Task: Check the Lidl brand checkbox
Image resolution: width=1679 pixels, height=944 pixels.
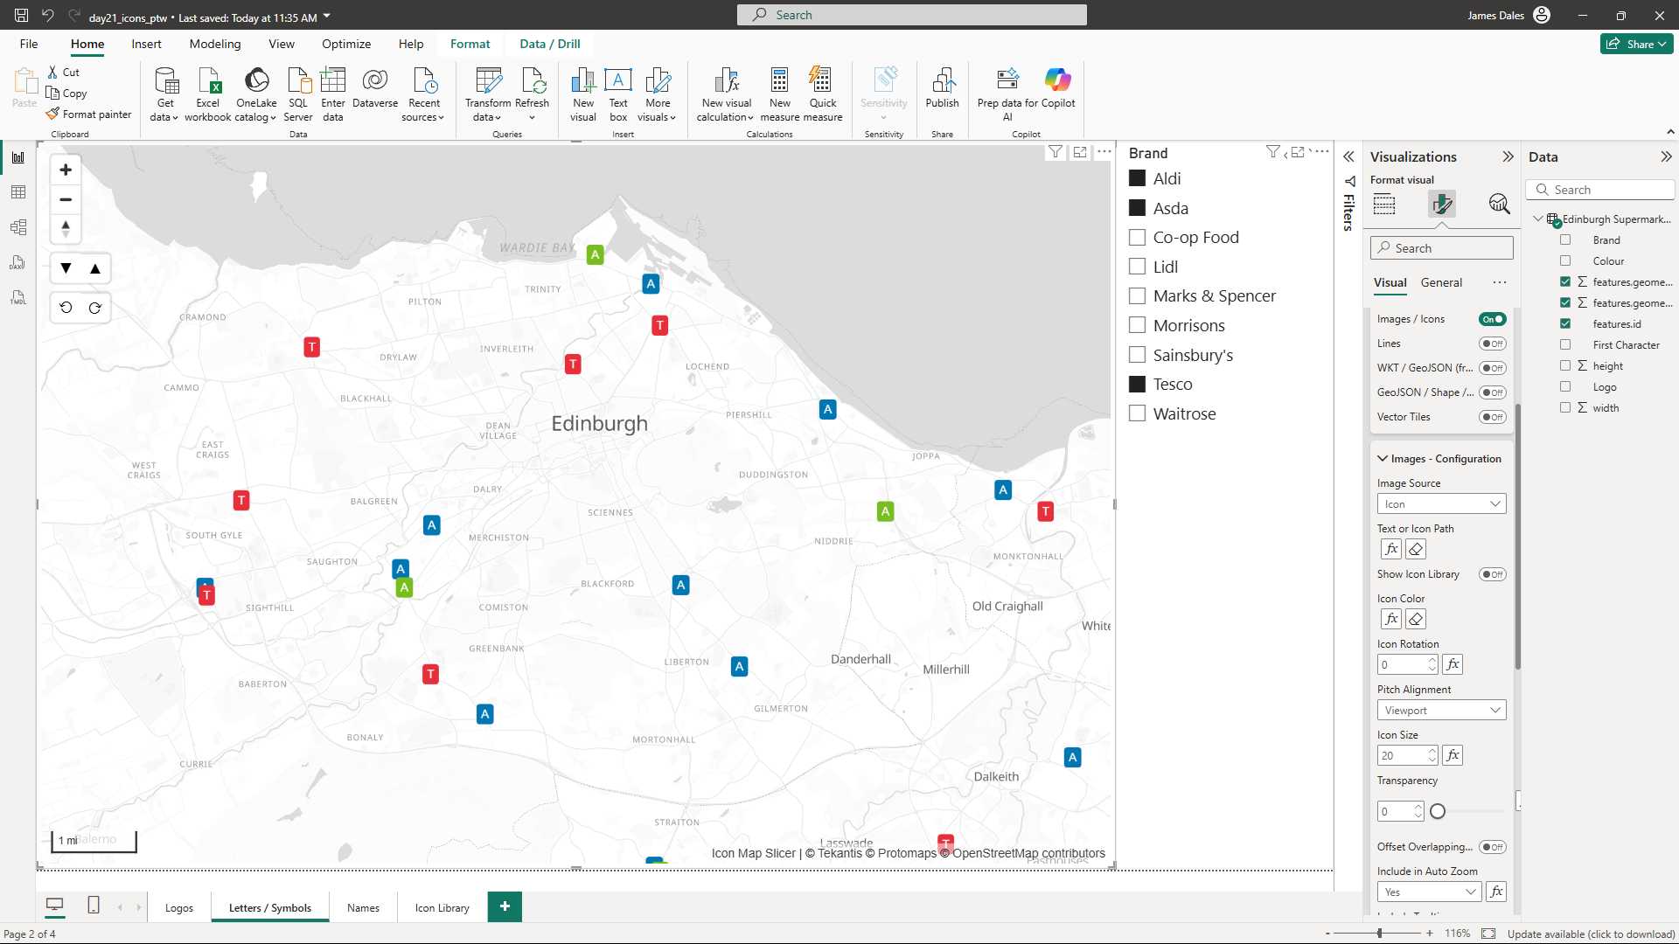Action: 1137,267
